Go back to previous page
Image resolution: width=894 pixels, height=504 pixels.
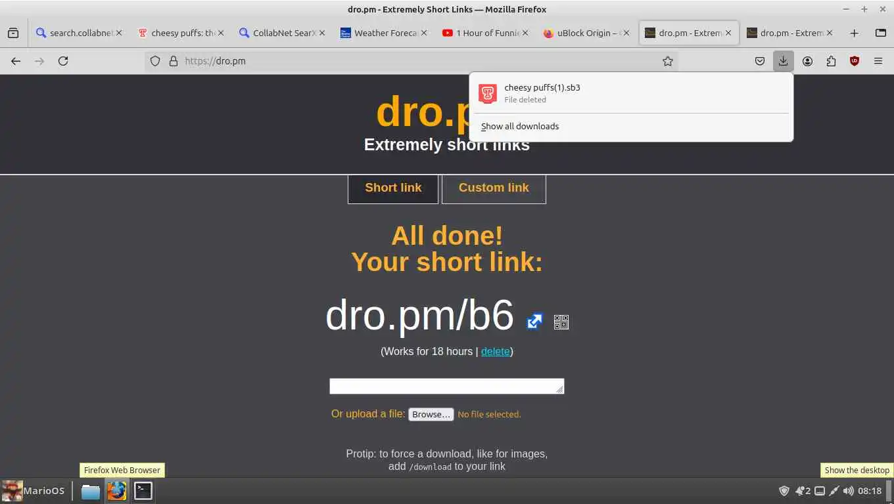coord(16,61)
